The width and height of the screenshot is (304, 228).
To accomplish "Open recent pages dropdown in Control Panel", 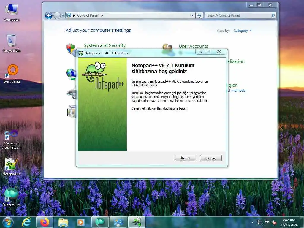I will (63, 15).
